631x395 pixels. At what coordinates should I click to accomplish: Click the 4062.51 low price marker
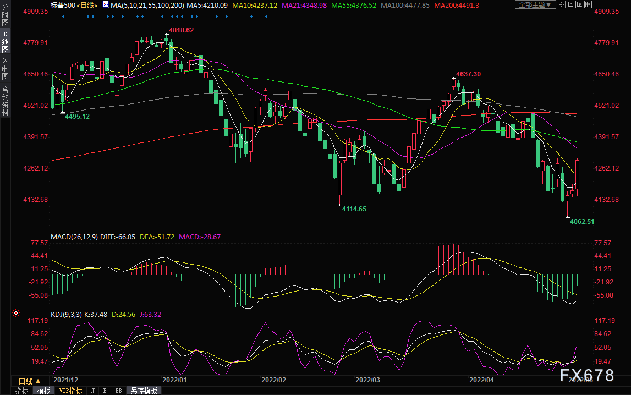(581, 222)
